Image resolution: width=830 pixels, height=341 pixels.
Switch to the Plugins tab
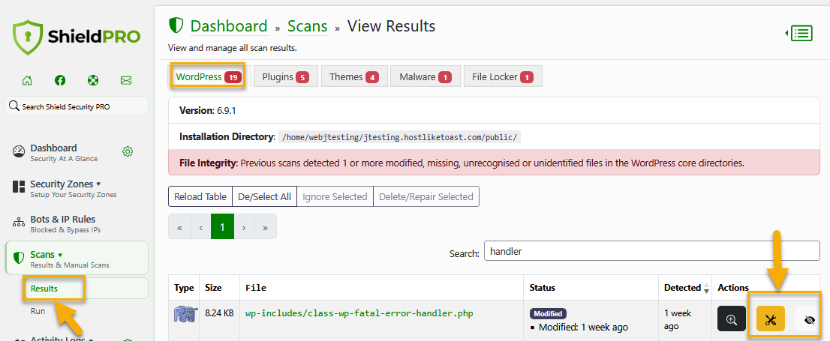(285, 76)
